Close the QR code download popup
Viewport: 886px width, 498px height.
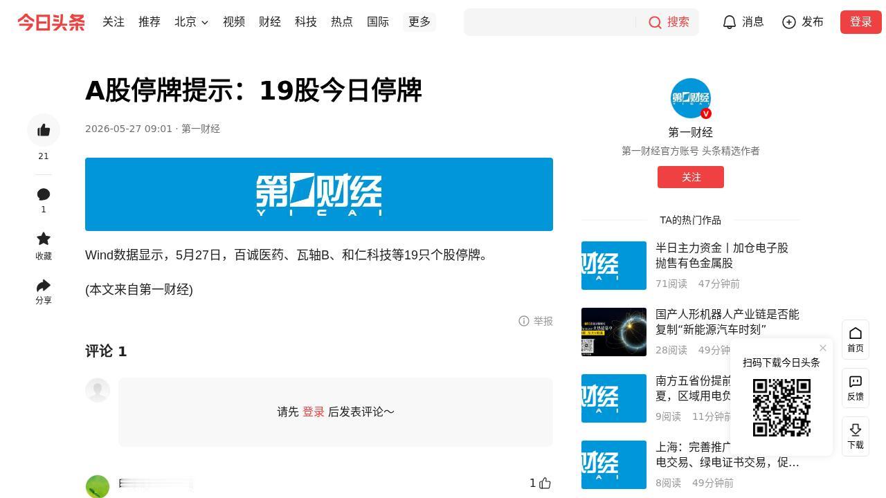coord(823,348)
